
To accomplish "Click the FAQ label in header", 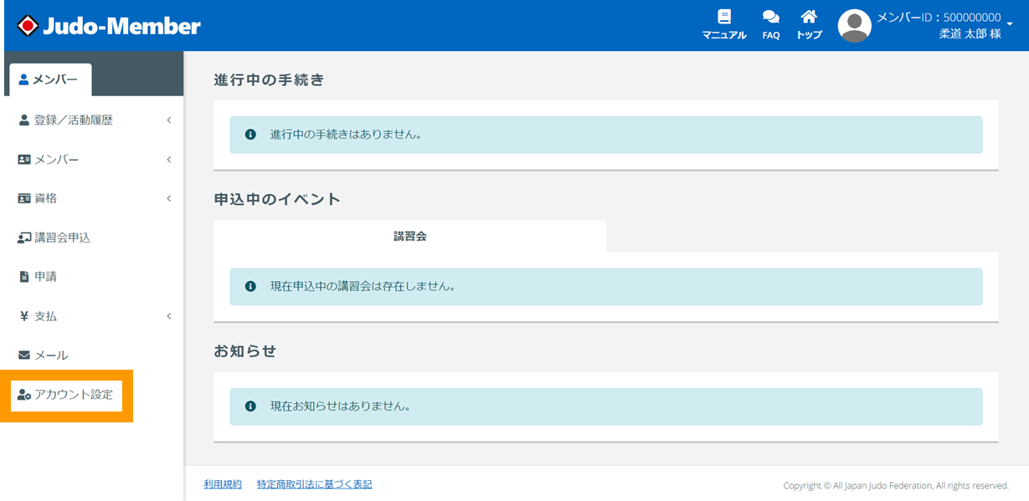I will (771, 35).
